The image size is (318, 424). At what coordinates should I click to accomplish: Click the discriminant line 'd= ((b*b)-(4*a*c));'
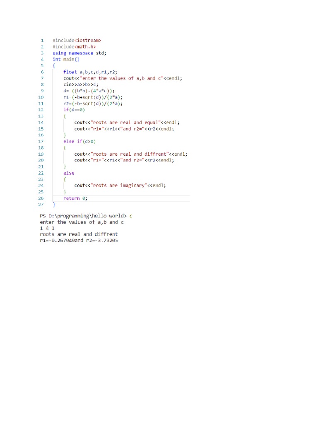click(89, 91)
